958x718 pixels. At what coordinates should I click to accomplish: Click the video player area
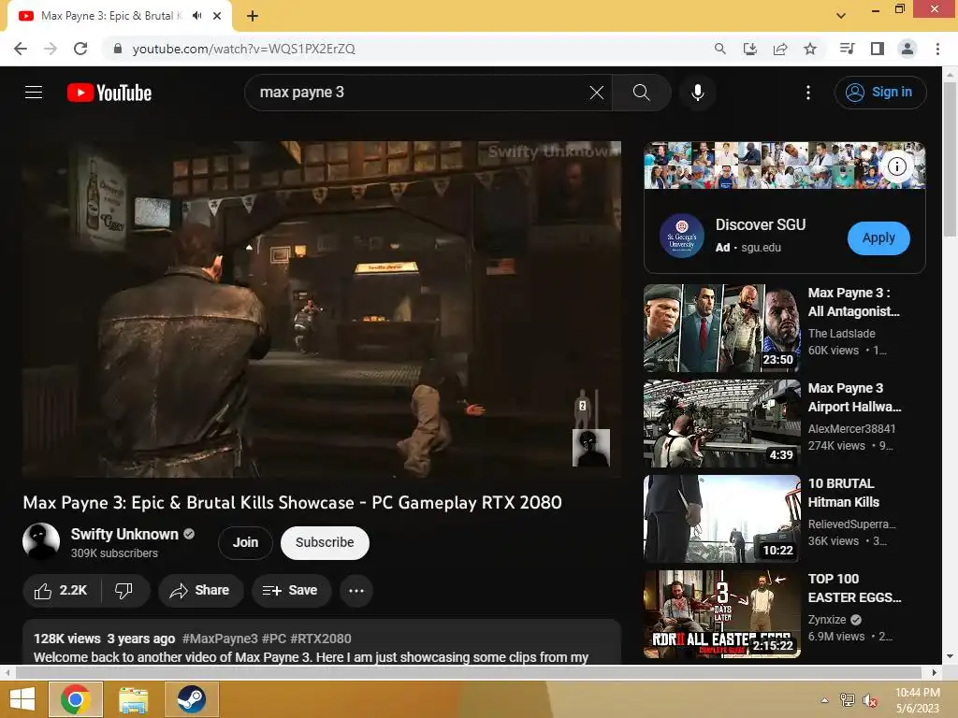coord(322,309)
